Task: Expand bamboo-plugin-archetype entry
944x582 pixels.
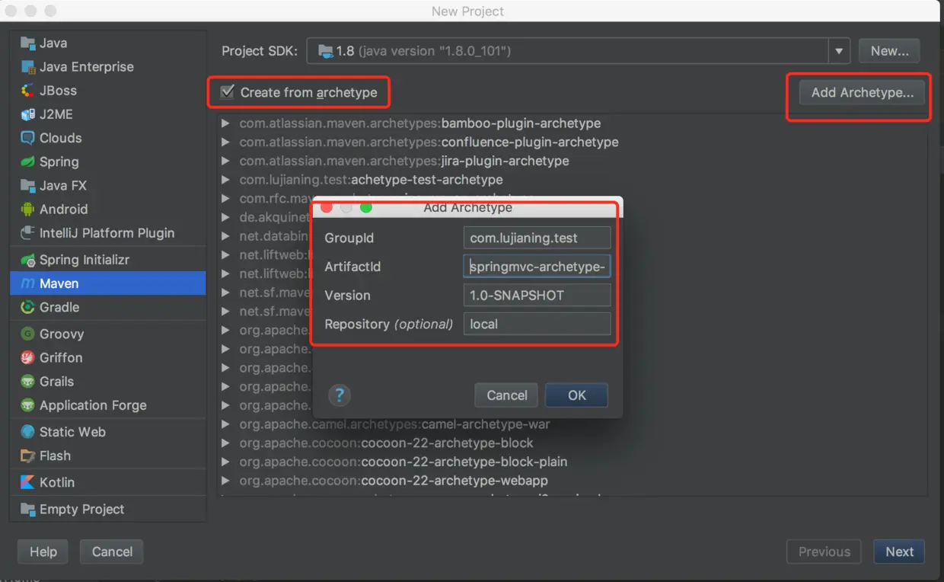Action: [225, 123]
